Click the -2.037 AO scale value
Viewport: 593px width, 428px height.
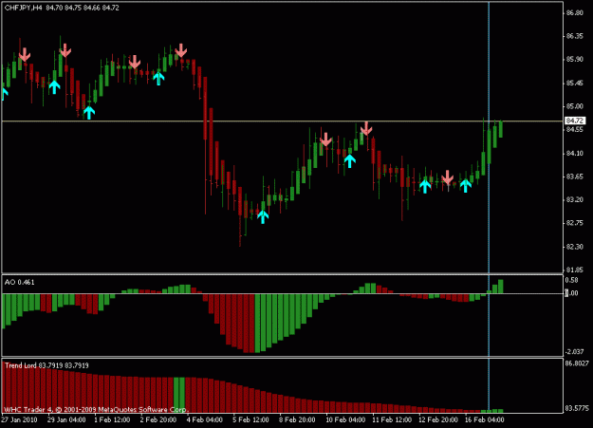[575, 352]
